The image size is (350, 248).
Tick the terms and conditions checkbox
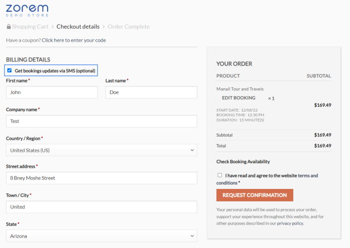pos(220,175)
